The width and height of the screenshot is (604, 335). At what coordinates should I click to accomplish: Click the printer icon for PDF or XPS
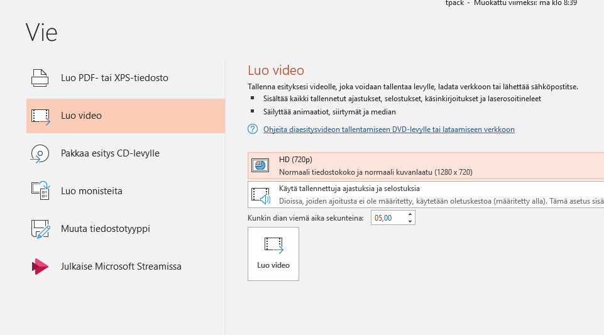40,78
